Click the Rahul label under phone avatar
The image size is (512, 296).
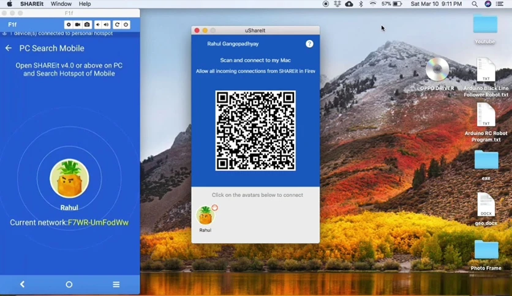coord(69,208)
